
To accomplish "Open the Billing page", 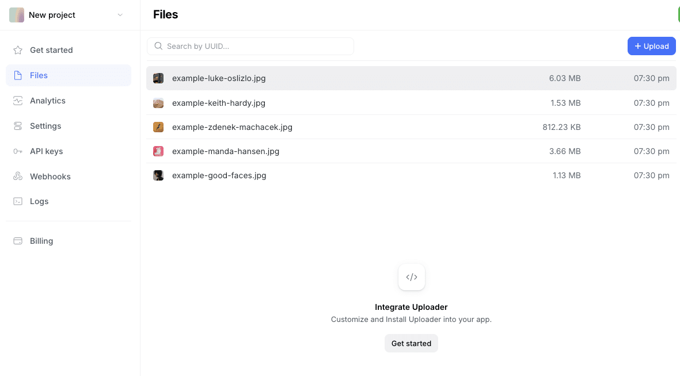I will 69,241.
